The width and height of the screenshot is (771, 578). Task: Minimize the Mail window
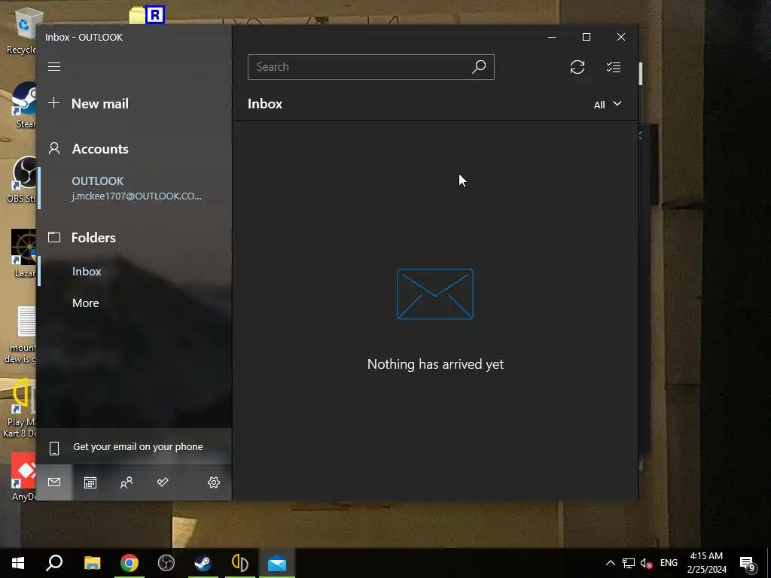tap(552, 37)
